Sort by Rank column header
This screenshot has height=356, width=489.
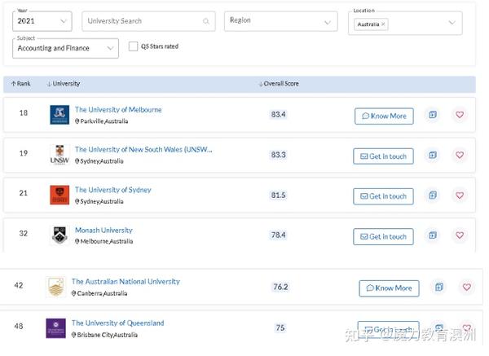pyautogui.click(x=21, y=84)
